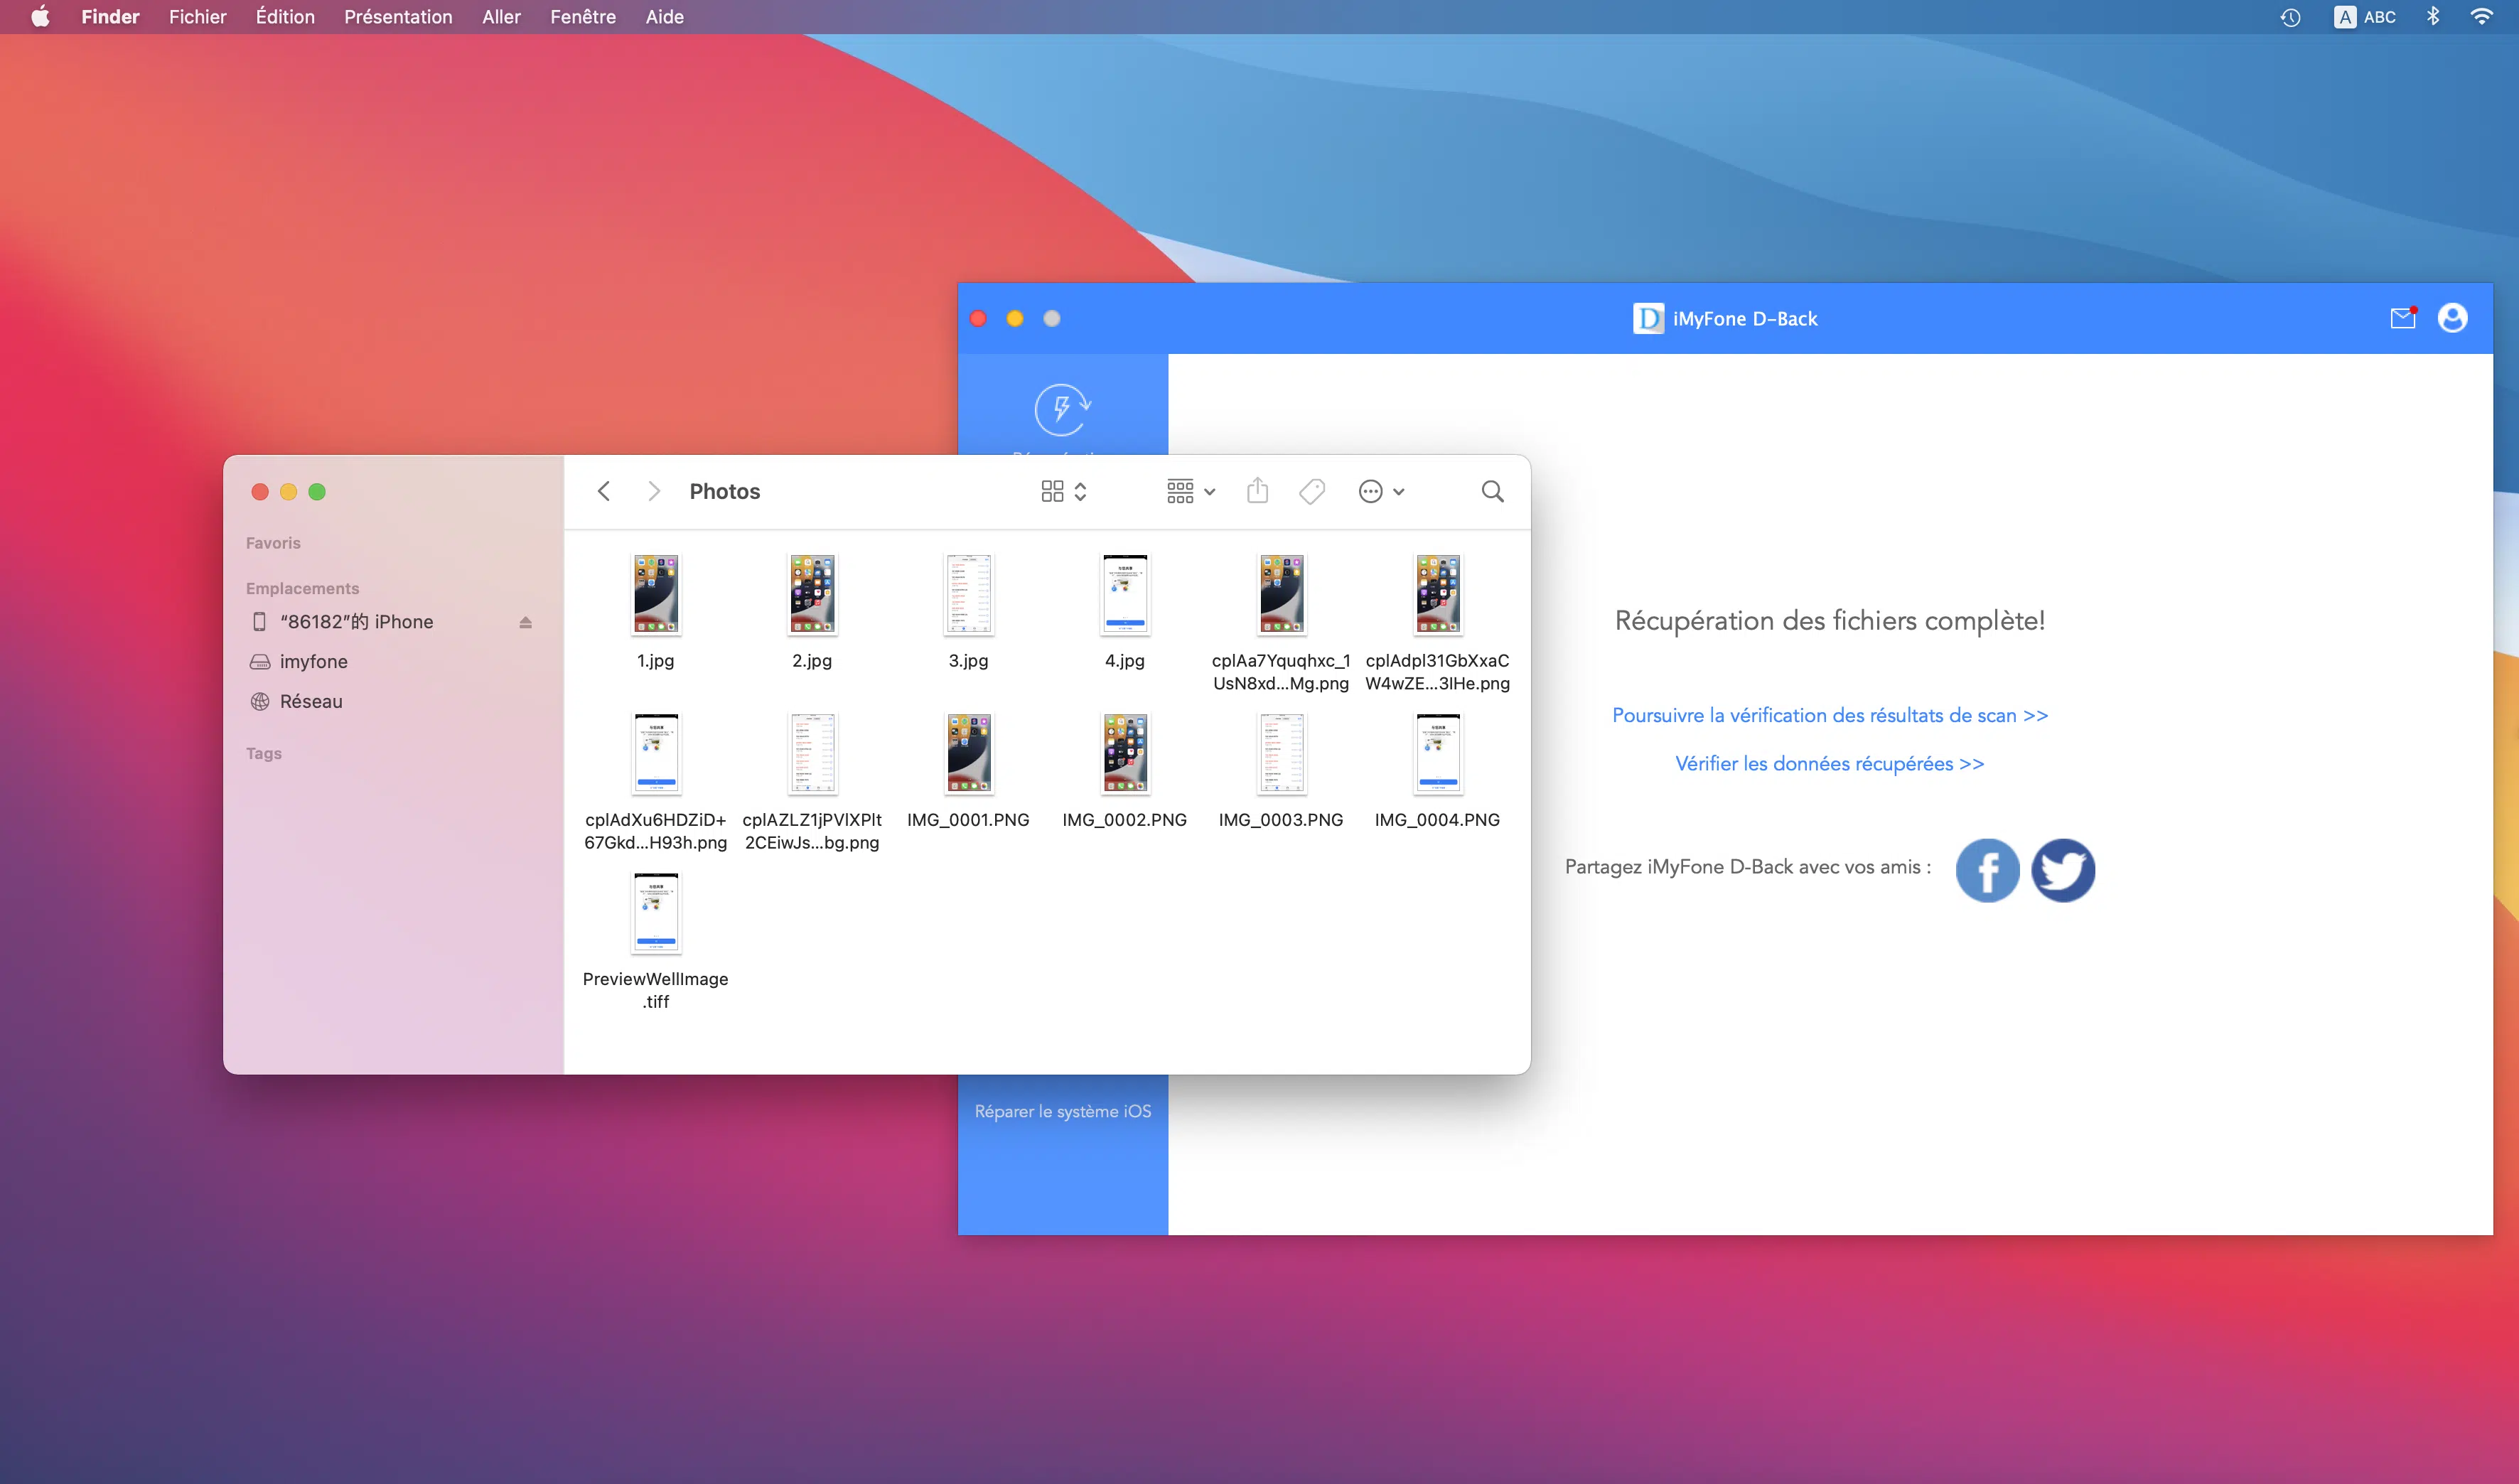Select the IMG_0004.PNG thumbnail

tap(1437, 753)
